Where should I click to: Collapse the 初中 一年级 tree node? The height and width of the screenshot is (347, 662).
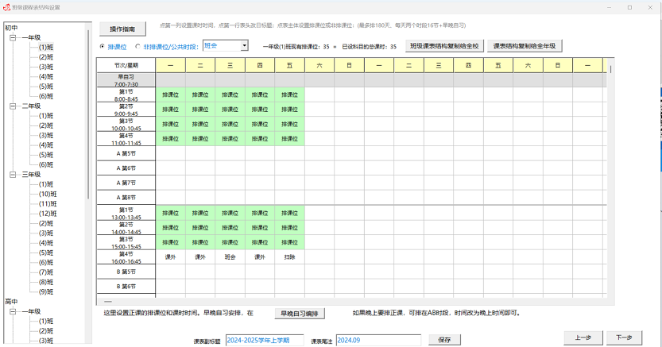[x=13, y=37]
